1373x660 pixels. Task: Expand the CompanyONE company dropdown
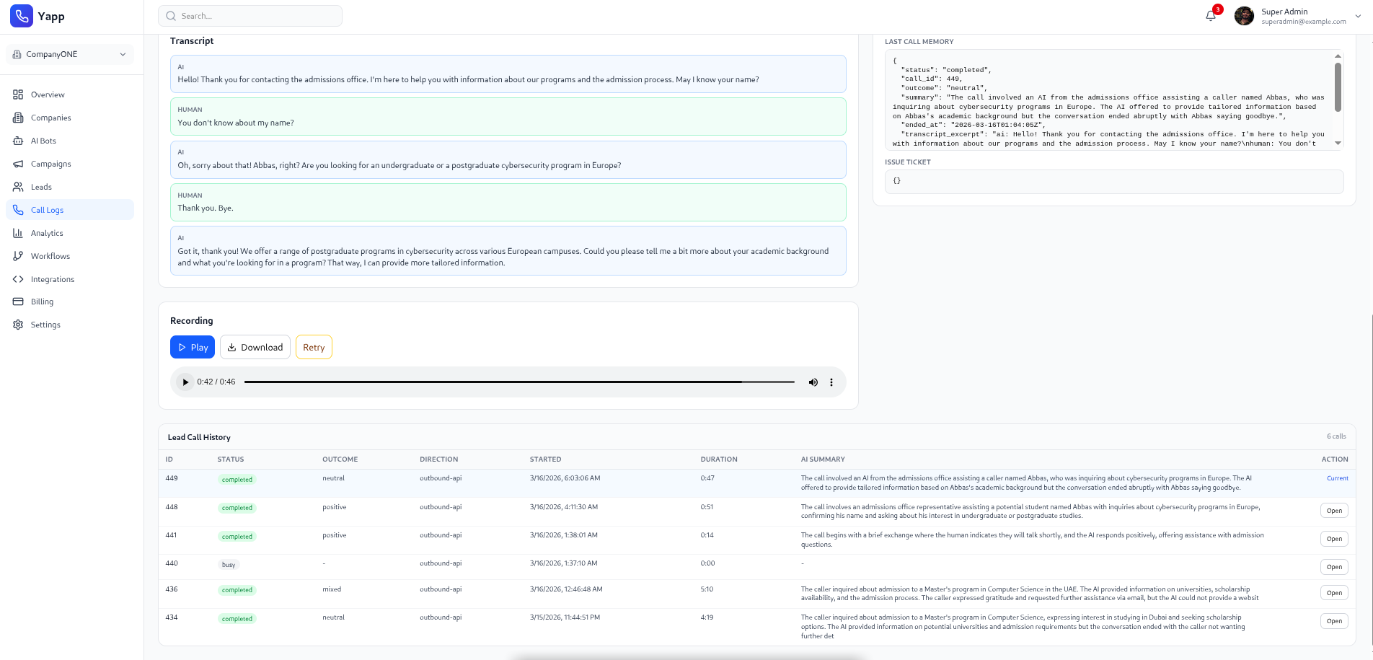(x=70, y=54)
